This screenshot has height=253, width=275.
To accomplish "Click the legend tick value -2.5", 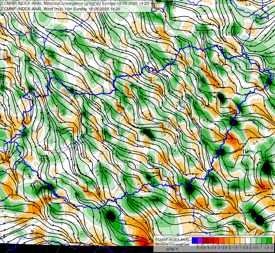I will click(224, 248).
